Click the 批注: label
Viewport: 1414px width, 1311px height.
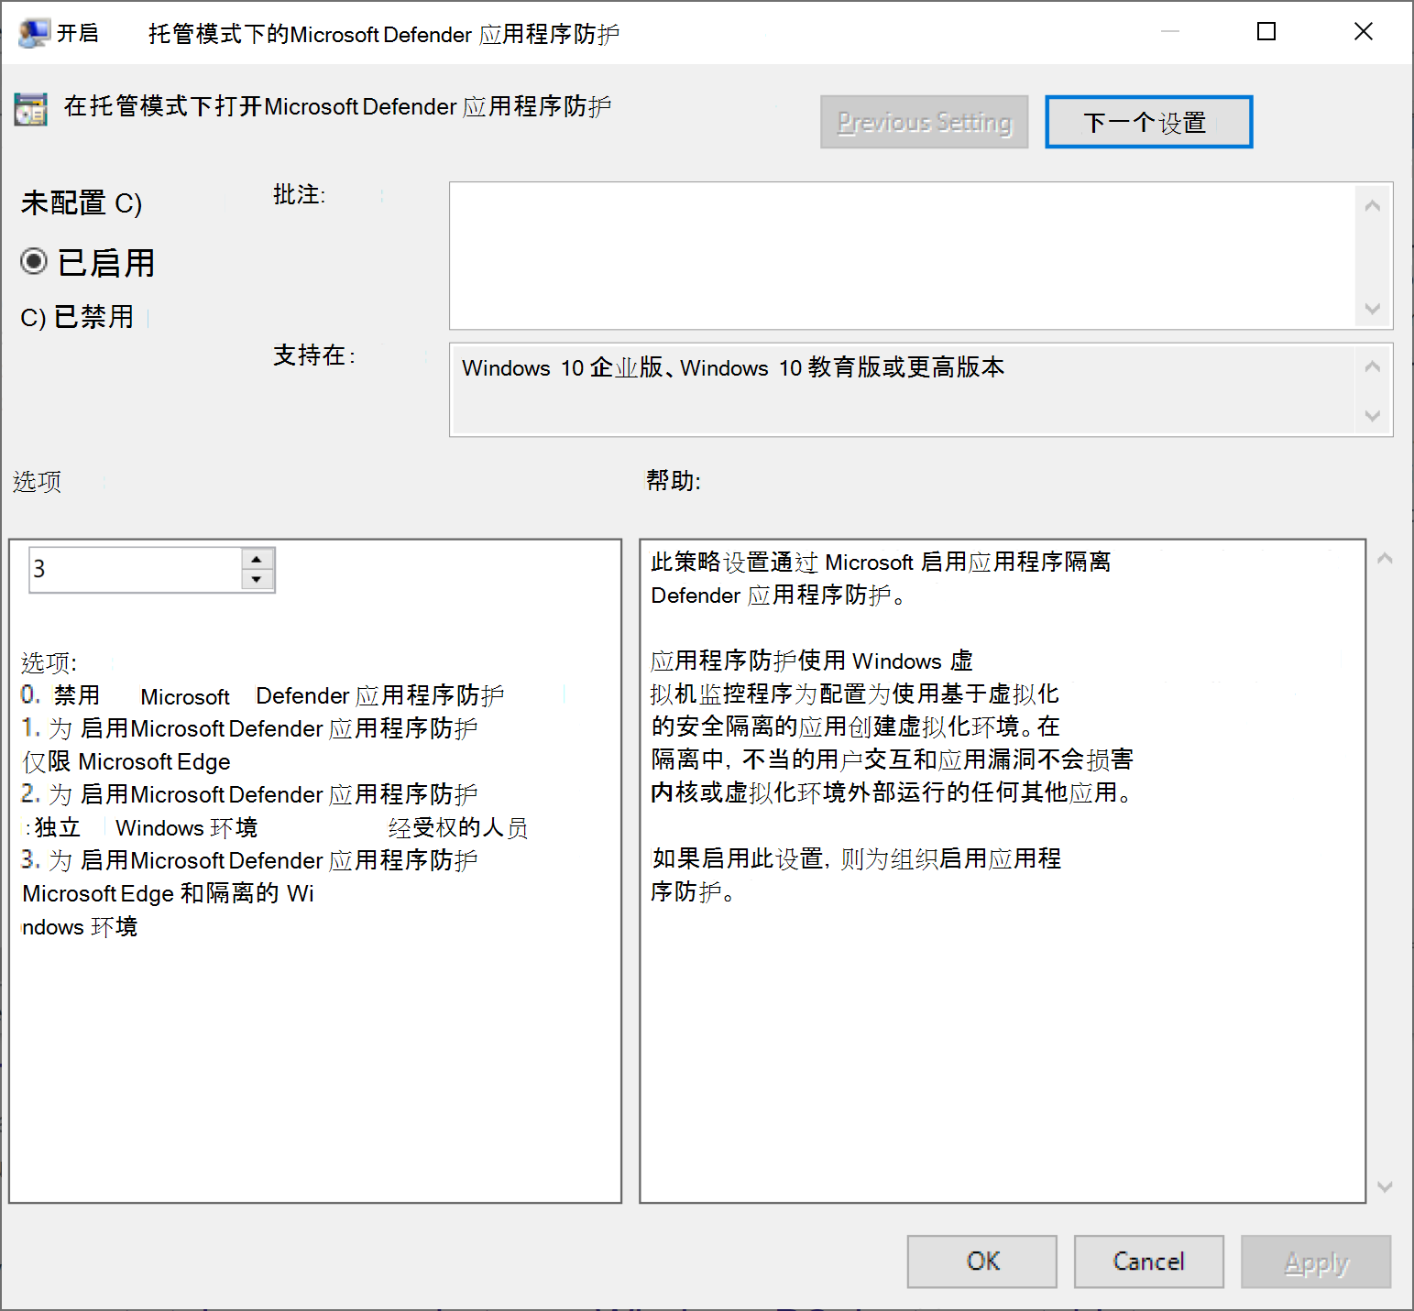299,195
